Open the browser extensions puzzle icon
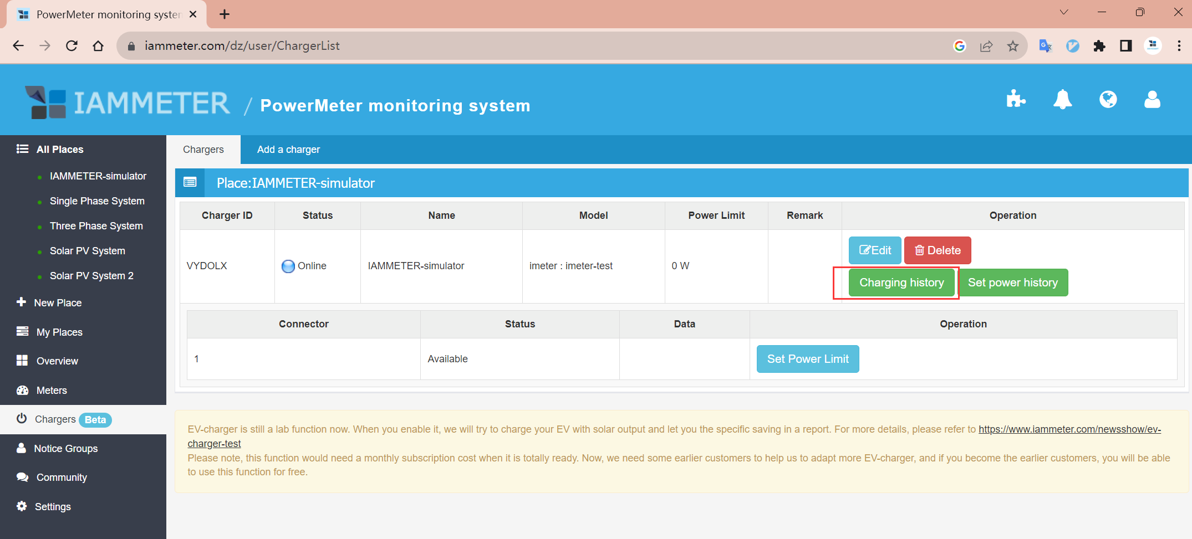Image resolution: width=1192 pixels, height=539 pixels. click(1099, 46)
